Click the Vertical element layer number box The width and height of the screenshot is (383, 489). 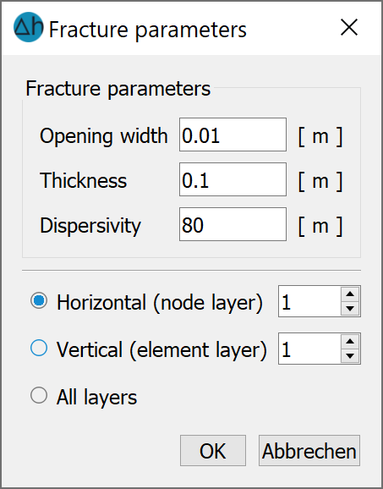click(x=309, y=349)
